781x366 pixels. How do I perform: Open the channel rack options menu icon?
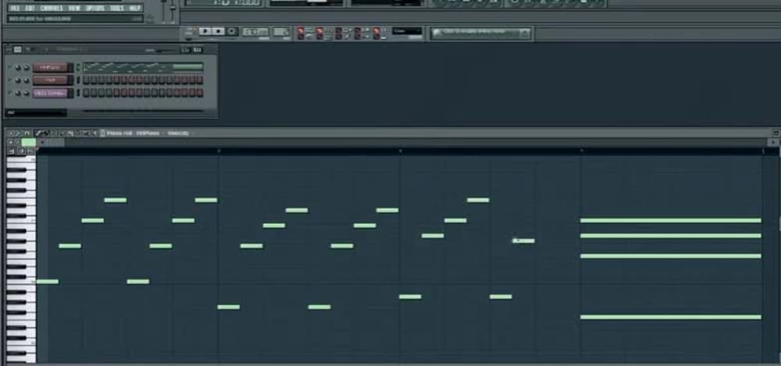[x=9, y=49]
